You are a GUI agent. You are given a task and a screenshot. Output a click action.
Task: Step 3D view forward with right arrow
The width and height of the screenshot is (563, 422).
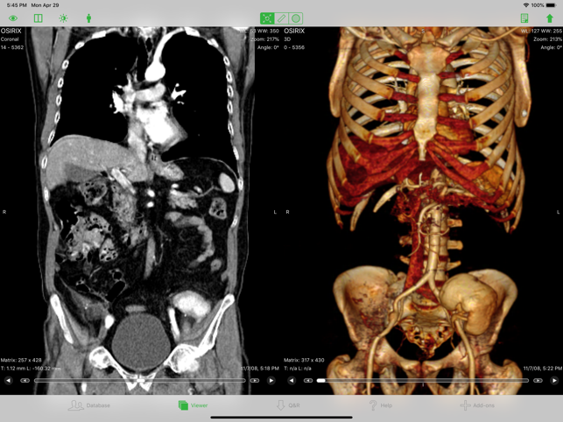coord(554,381)
